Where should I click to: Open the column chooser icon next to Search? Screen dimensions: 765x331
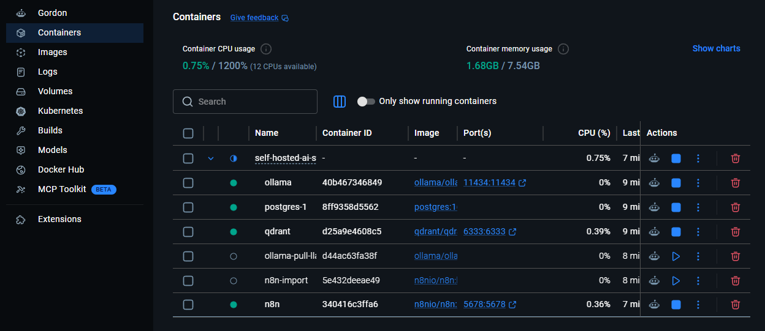pyautogui.click(x=340, y=102)
